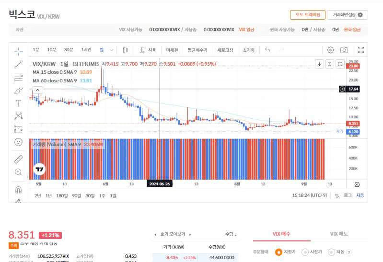The width and height of the screenshot is (383, 262).
Task: Click the collapse panes button on chart
Action: click(x=330, y=64)
